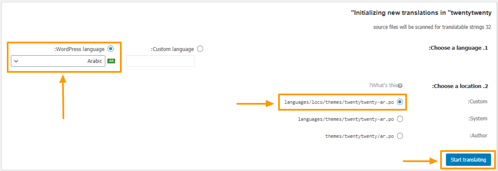Click the "System:" location row label
This screenshot has width=498, height=171.
pyautogui.click(x=478, y=119)
